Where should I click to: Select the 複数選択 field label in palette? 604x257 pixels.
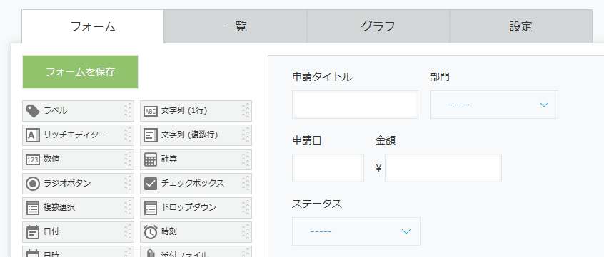coord(59,207)
